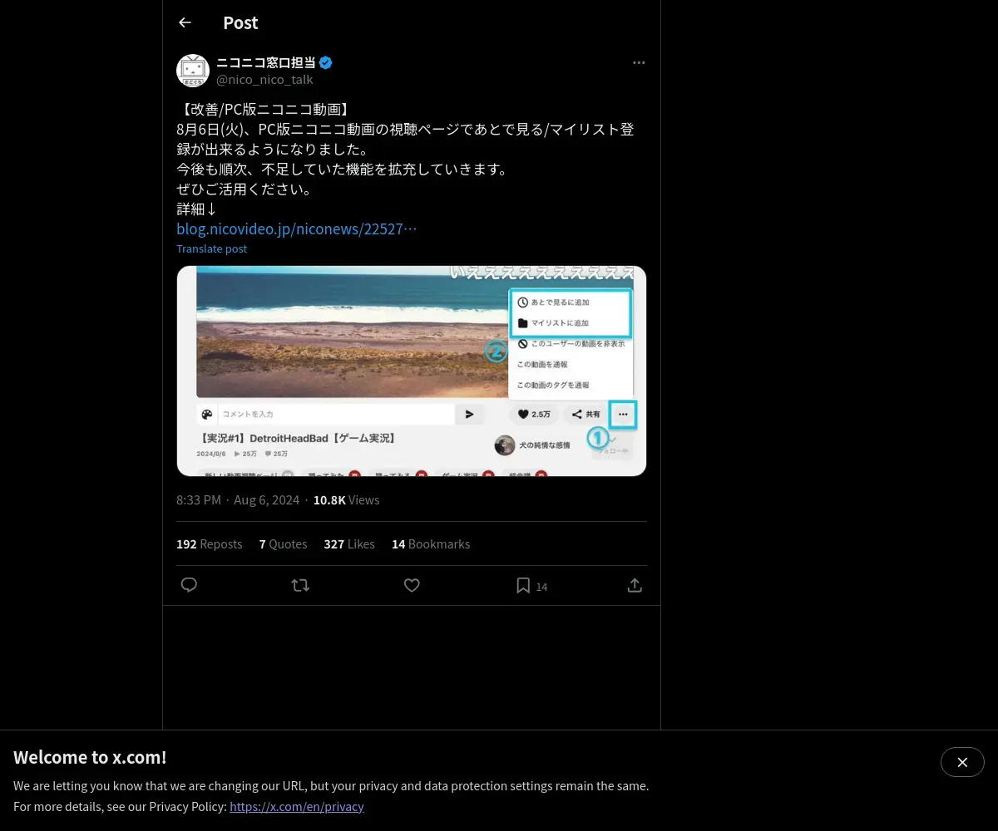Click the 14 Bookmarks count
Viewport: 998px width, 831px height.
pyautogui.click(x=431, y=543)
